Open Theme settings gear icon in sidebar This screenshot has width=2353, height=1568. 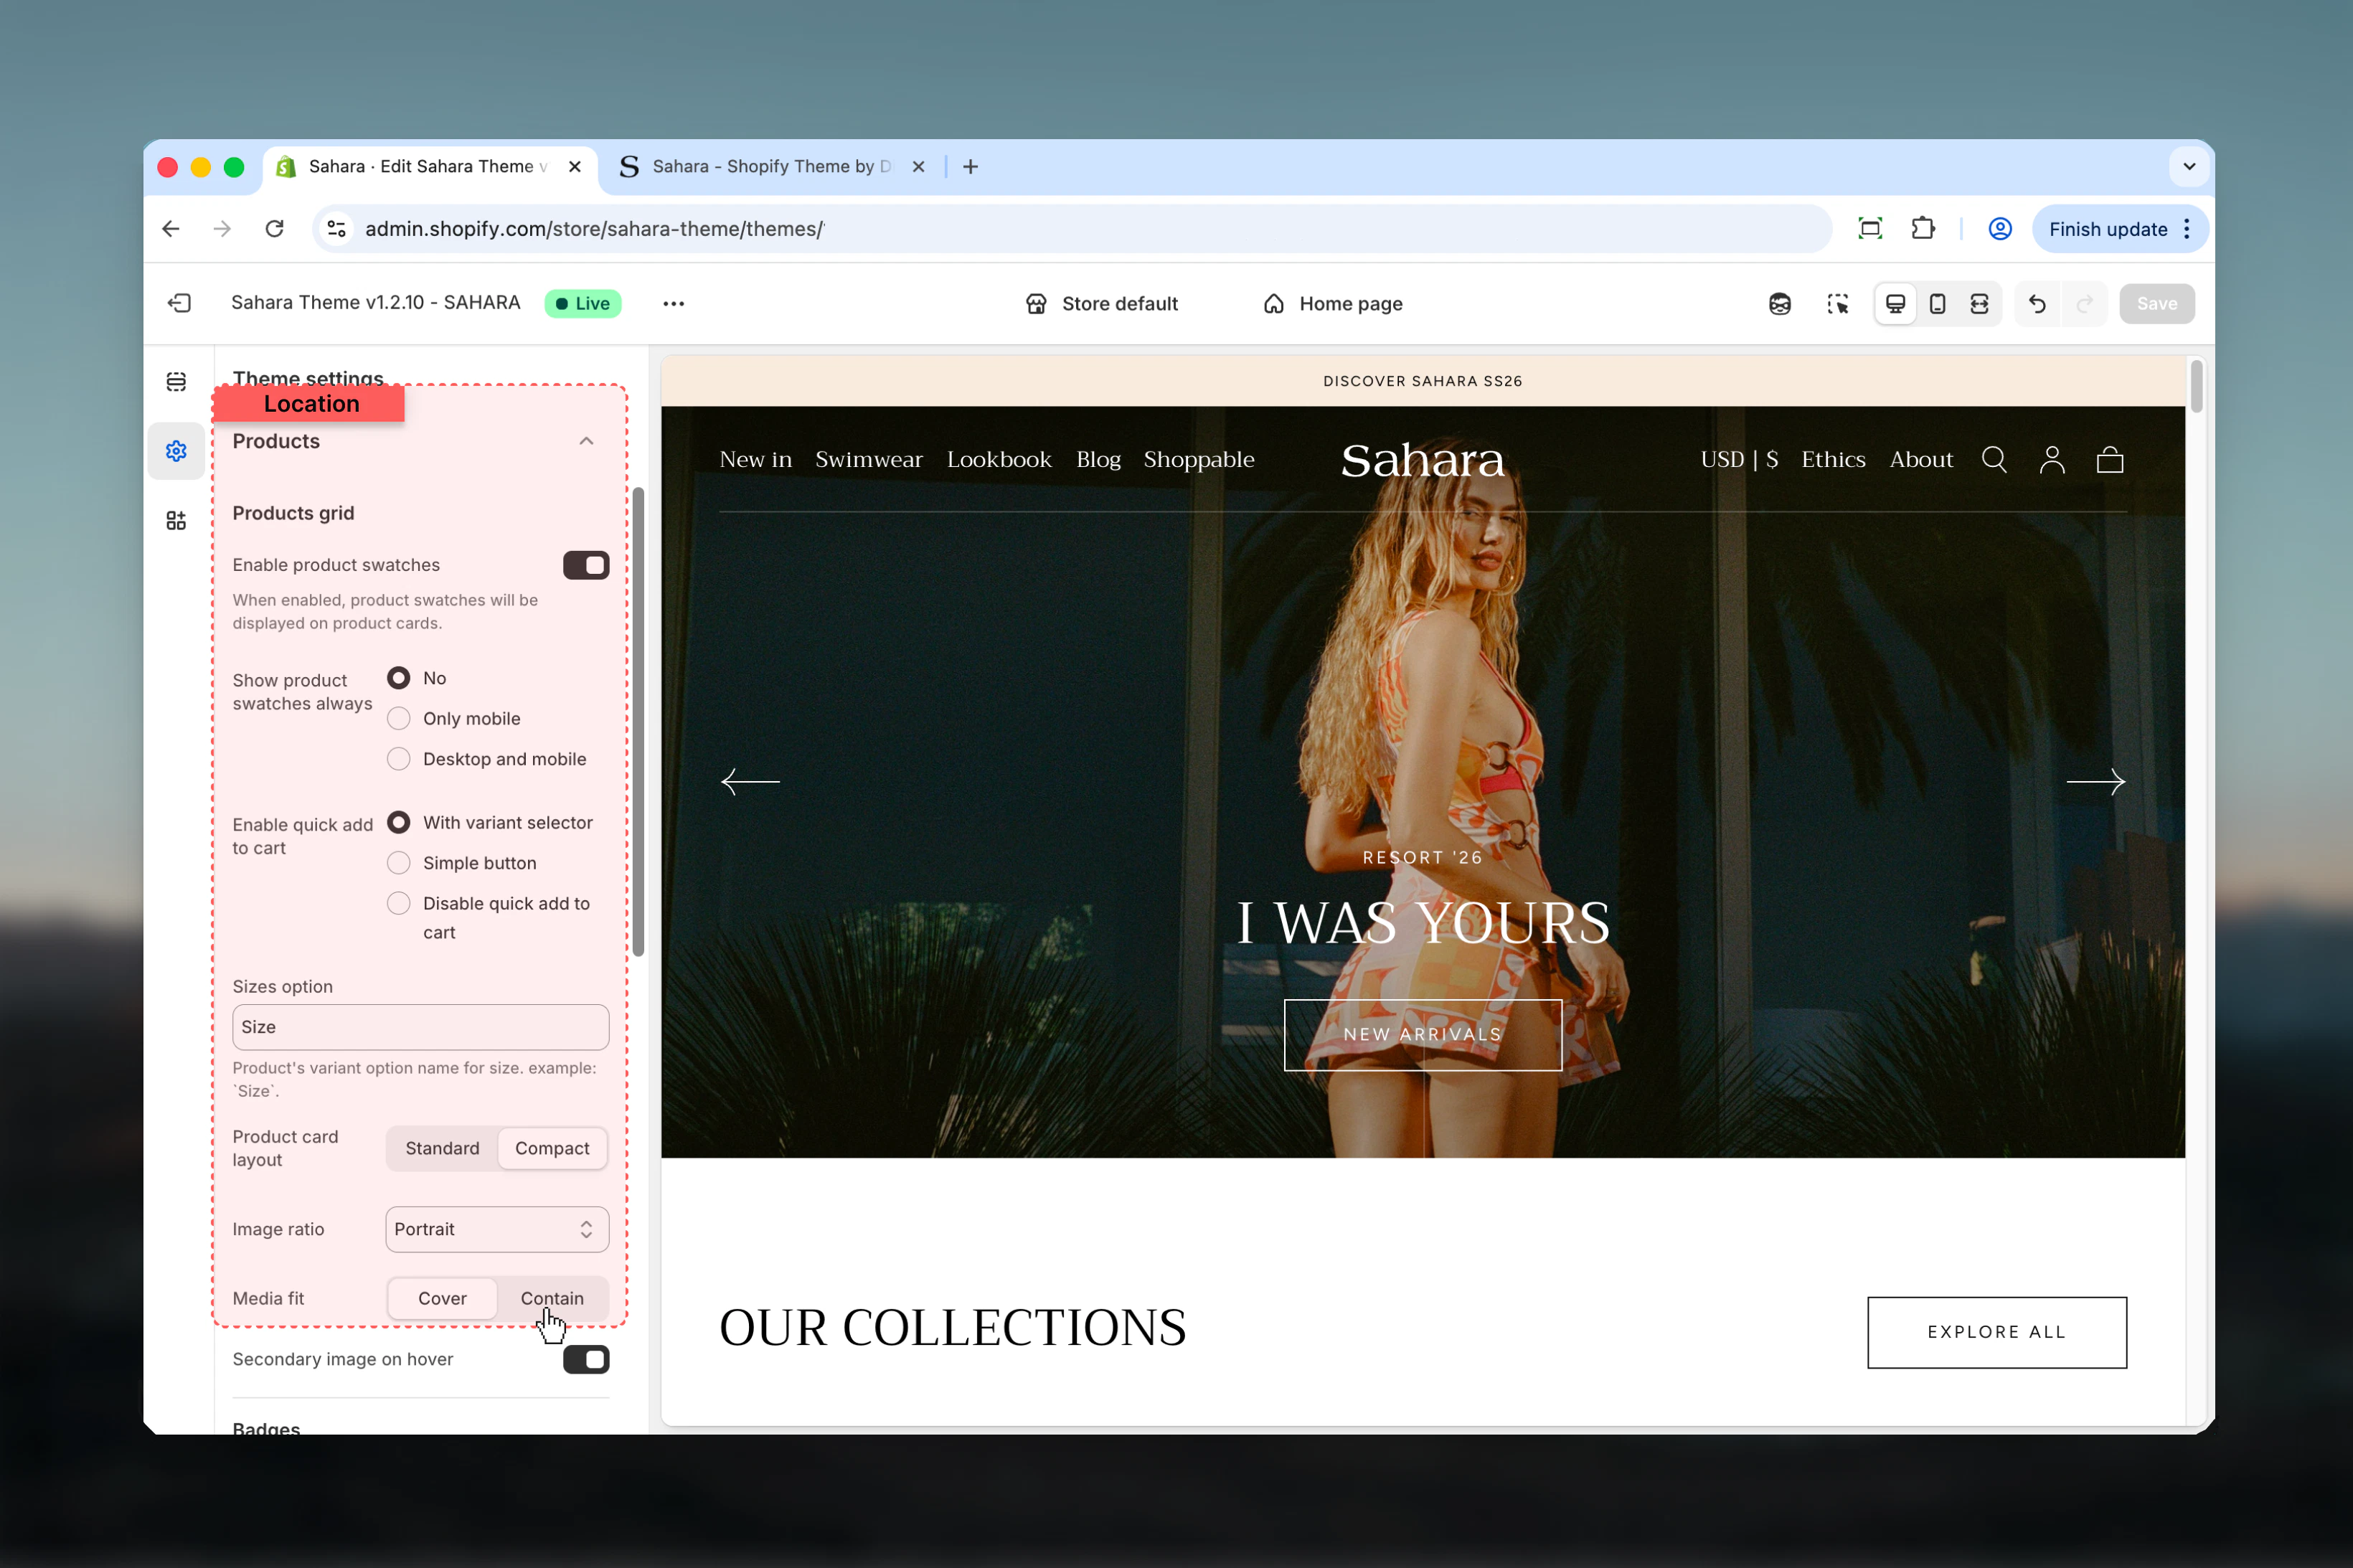pyautogui.click(x=176, y=451)
